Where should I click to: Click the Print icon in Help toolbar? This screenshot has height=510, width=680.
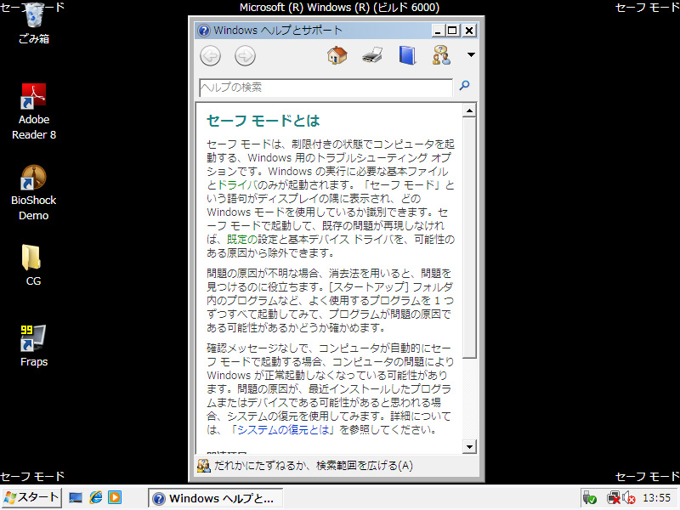[372, 56]
